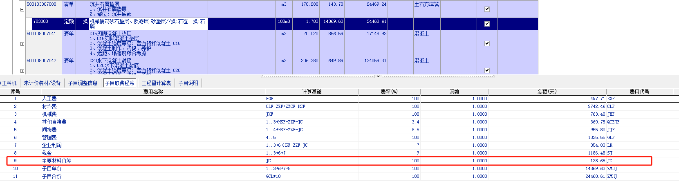679x186 pixels.
Task: Toggle checkbox in row 500108007042
Action: 487,70
